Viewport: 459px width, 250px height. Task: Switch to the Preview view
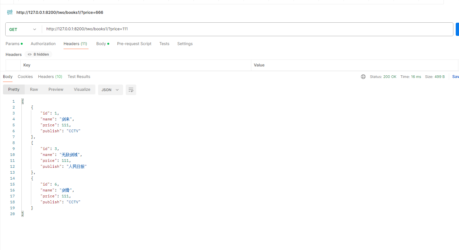click(56, 89)
